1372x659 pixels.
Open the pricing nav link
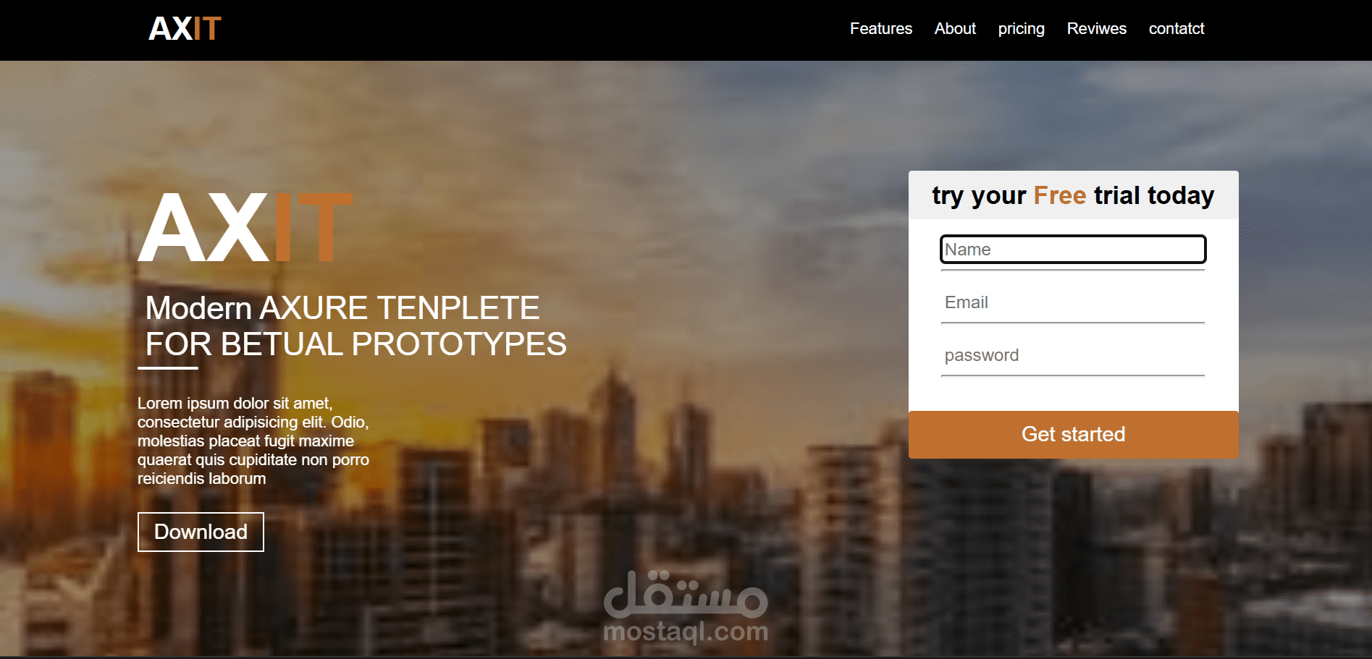[1021, 29]
